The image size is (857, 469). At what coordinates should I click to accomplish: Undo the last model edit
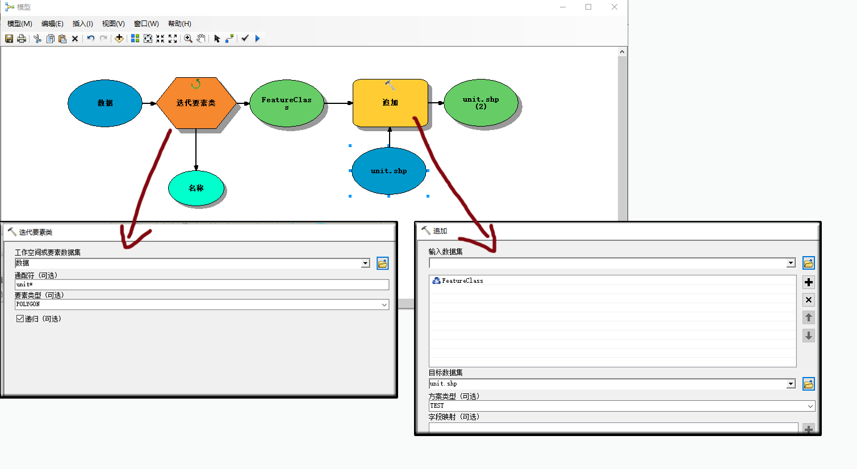pos(91,39)
